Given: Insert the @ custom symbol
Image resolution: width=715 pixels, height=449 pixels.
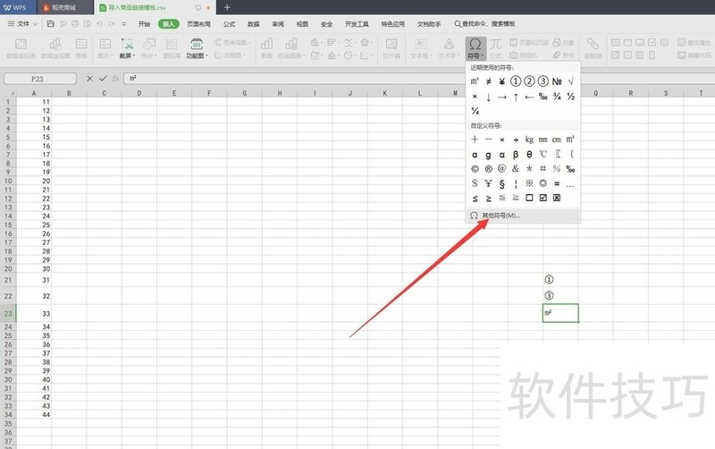Looking at the screenshot, I should (502, 169).
